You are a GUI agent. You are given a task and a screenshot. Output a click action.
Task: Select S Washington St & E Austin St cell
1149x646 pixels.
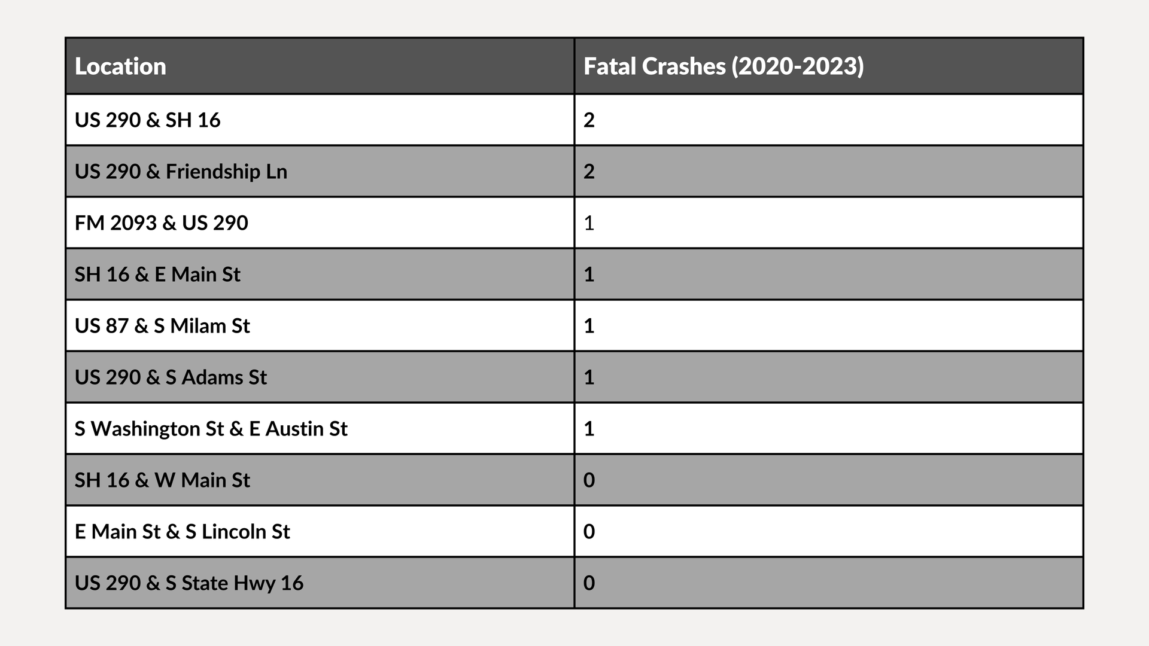[320, 428]
